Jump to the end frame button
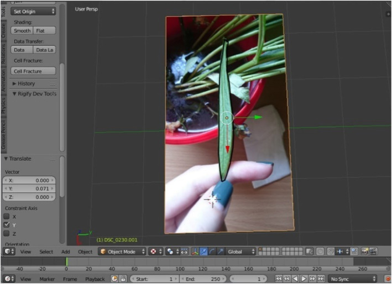392x284 pixels. 321,279
